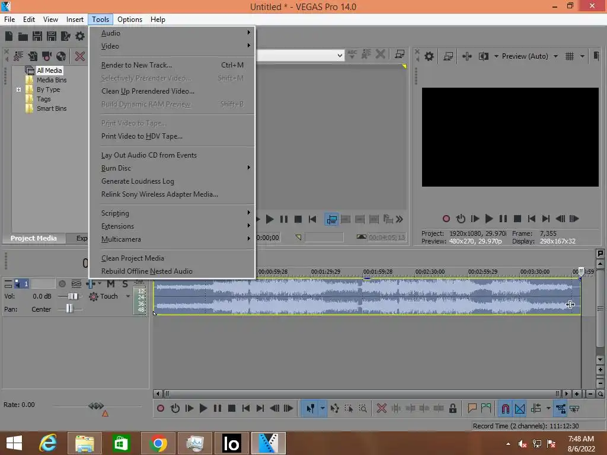Arm track 1 for record

[x=62, y=284]
